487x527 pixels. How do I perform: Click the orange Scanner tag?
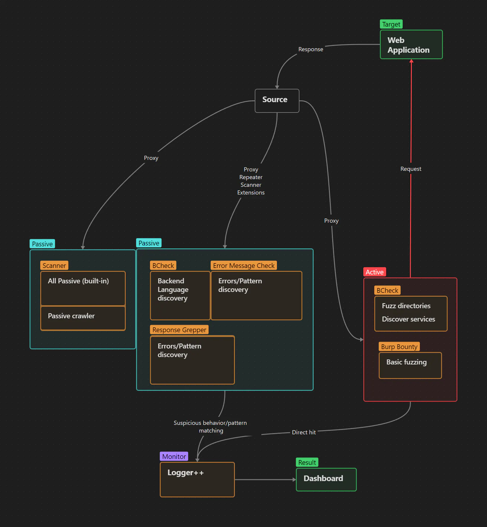coord(54,266)
